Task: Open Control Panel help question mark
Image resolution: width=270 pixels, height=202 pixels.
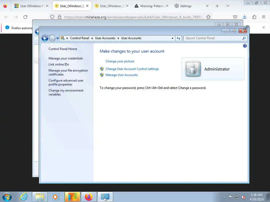Action: 245,46
